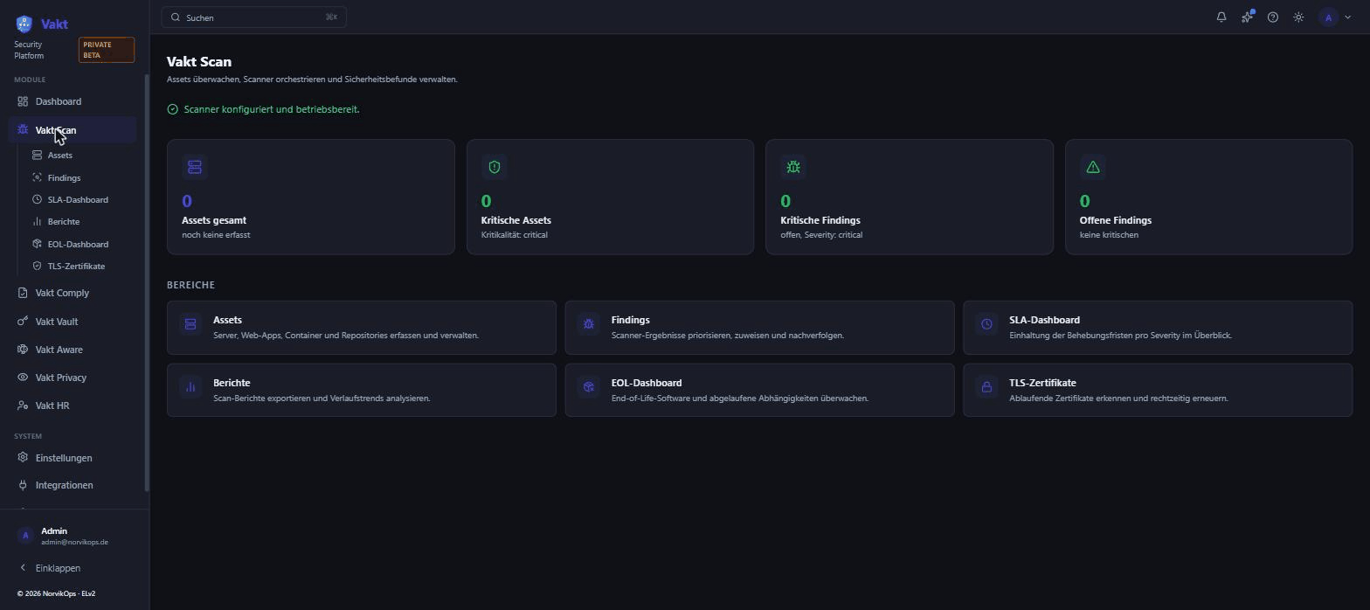This screenshot has width=1370, height=610.
Task: Open Einstellungen in the sidebar
Action: [x=73, y=458]
